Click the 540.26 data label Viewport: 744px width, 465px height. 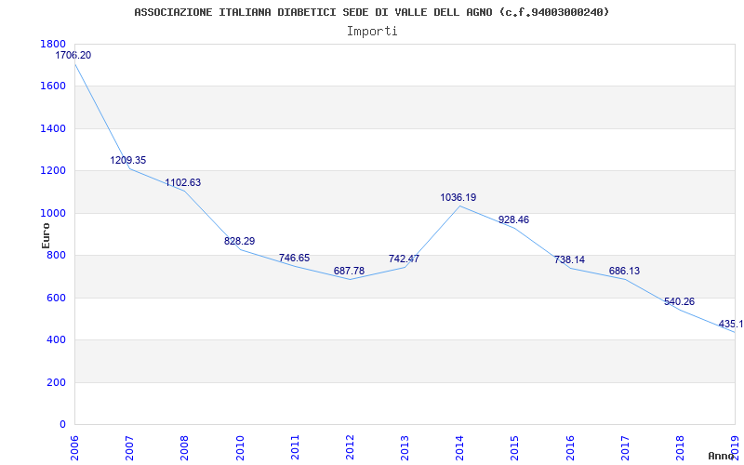pyautogui.click(x=680, y=301)
